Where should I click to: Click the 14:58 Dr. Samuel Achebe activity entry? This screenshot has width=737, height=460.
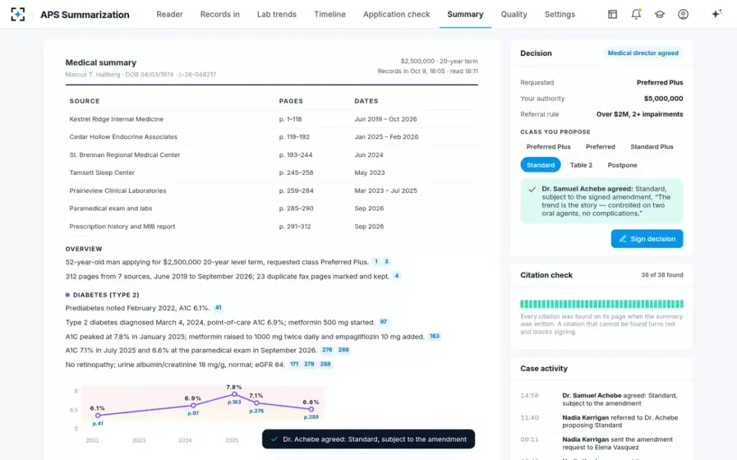point(601,399)
